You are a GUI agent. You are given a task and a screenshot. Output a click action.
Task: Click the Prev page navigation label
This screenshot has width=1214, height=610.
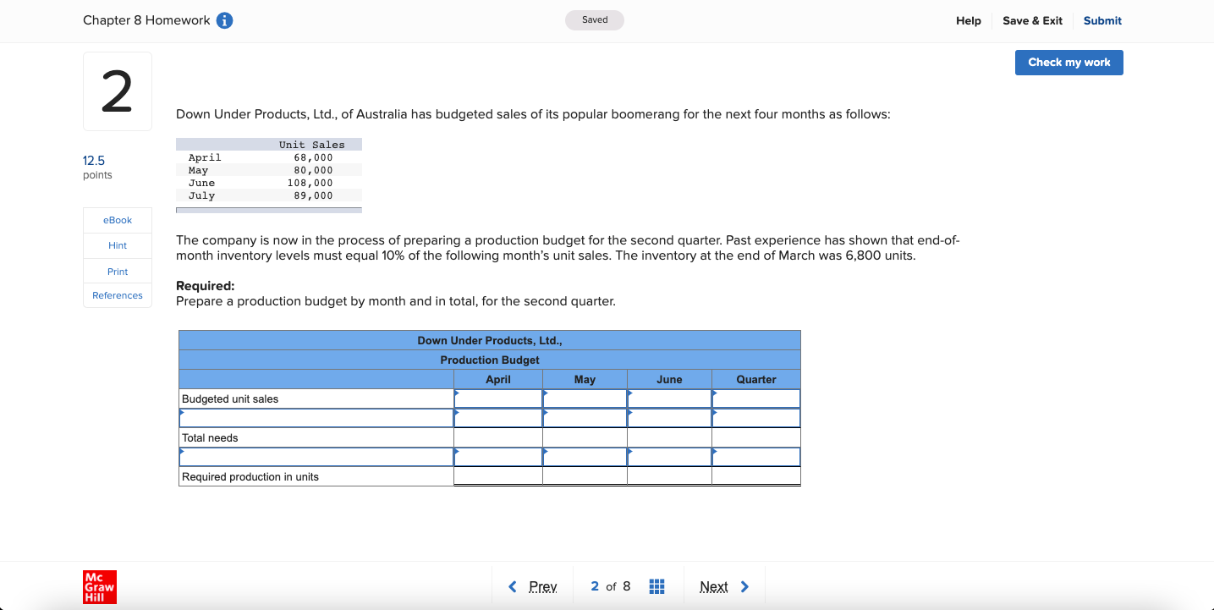click(x=544, y=585)
